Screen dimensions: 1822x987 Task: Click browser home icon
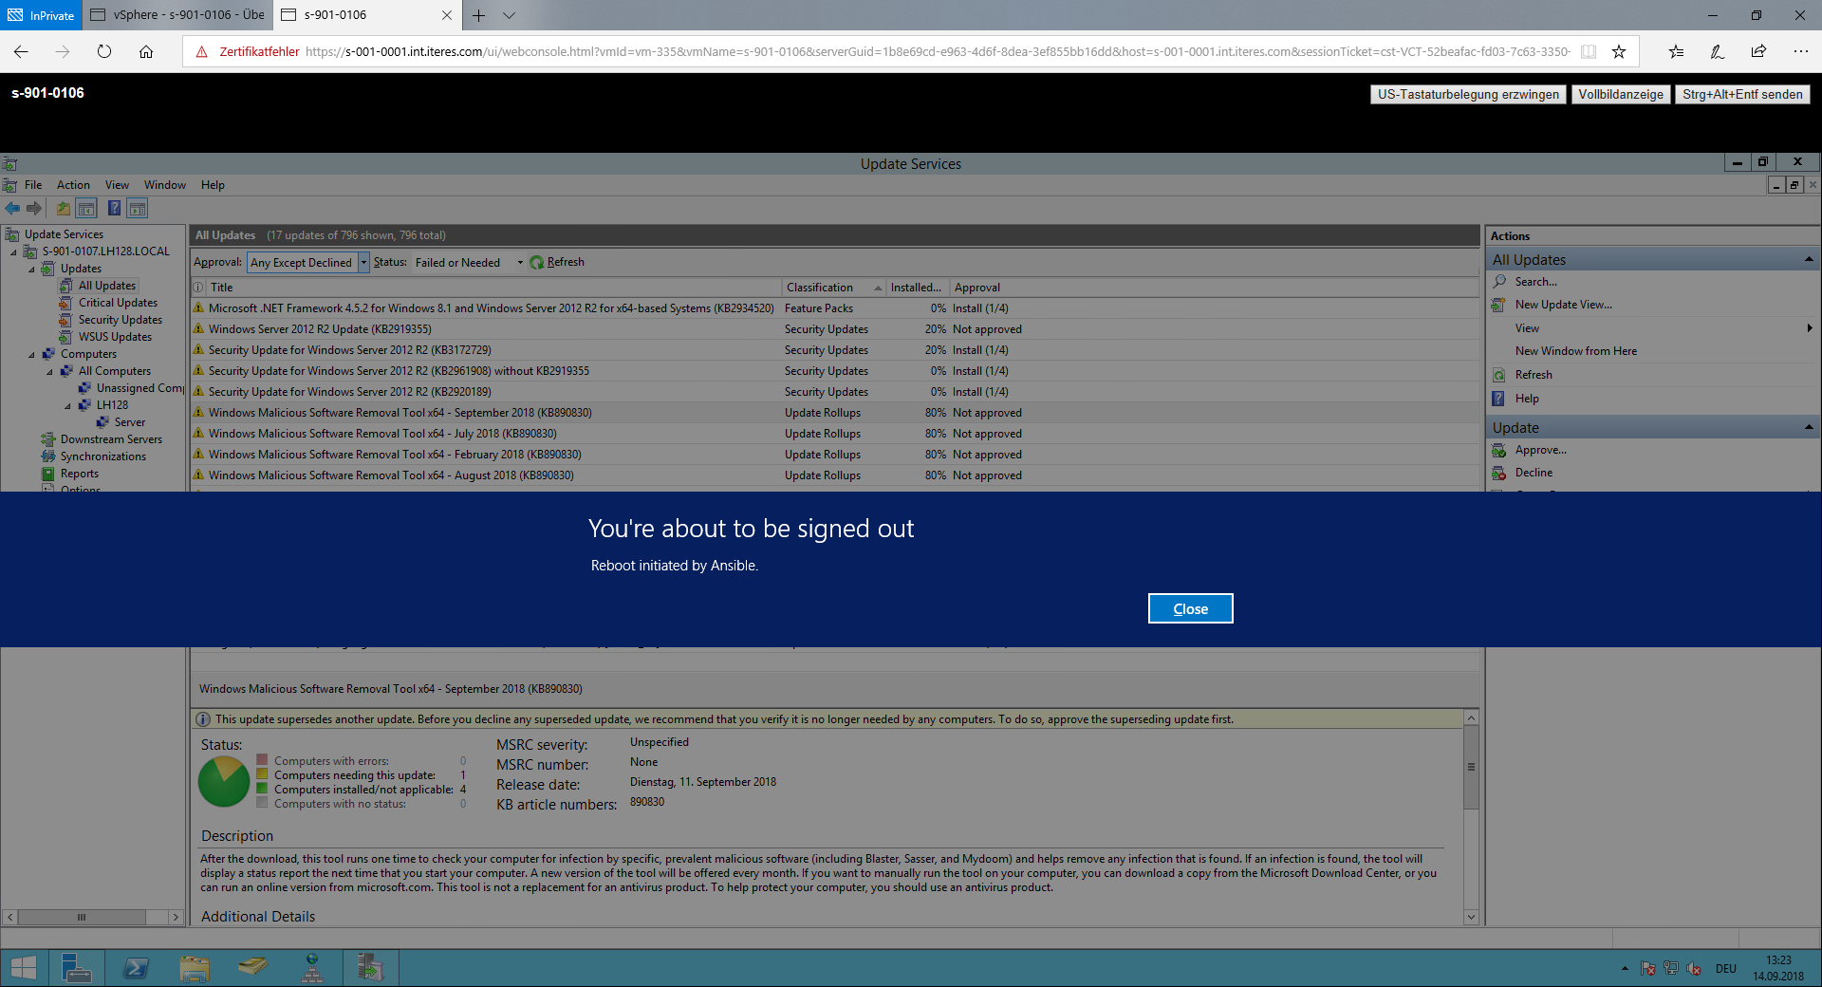pyautogui.click(x=146, y=51)
